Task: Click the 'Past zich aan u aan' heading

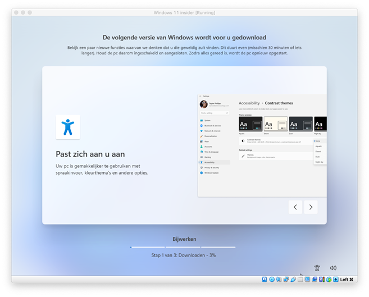Action: coord(90,154)
